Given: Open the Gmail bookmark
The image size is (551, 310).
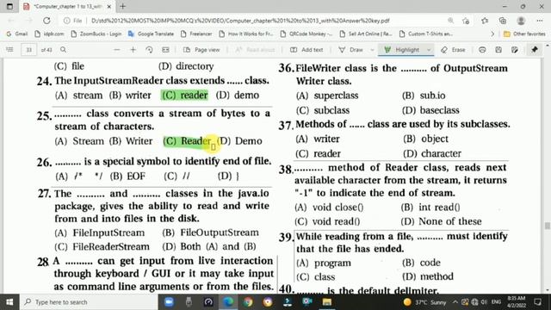Looking at the screenshot, I should pos(17,34).
